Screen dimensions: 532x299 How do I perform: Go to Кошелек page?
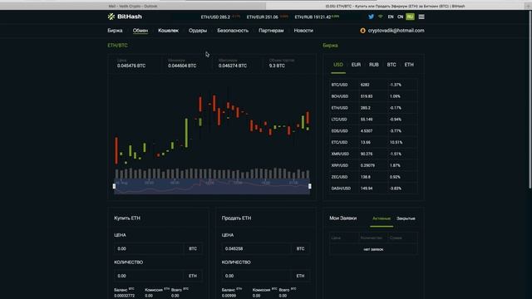pos(168,31)
